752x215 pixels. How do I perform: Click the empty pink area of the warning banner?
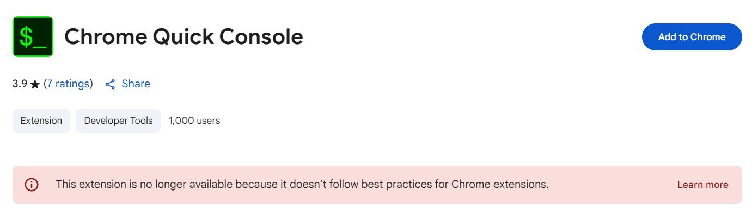click(610, 185)
